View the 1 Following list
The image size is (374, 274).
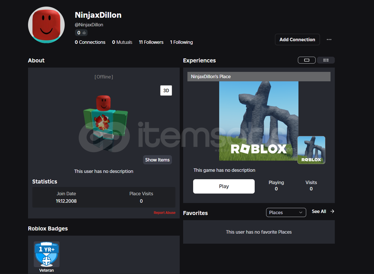(x=181, y=42)
